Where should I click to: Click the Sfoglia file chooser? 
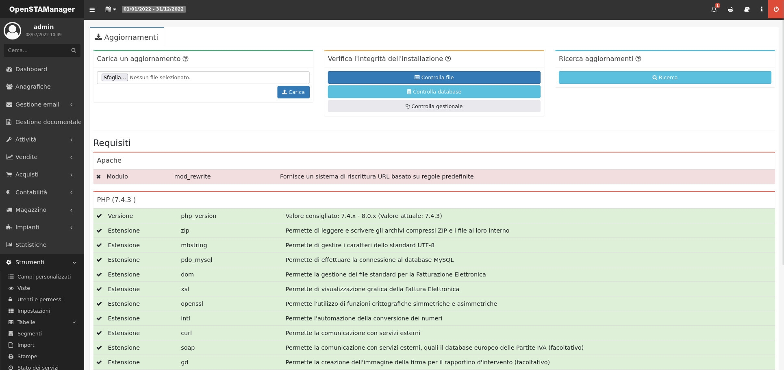click(115, 77)
